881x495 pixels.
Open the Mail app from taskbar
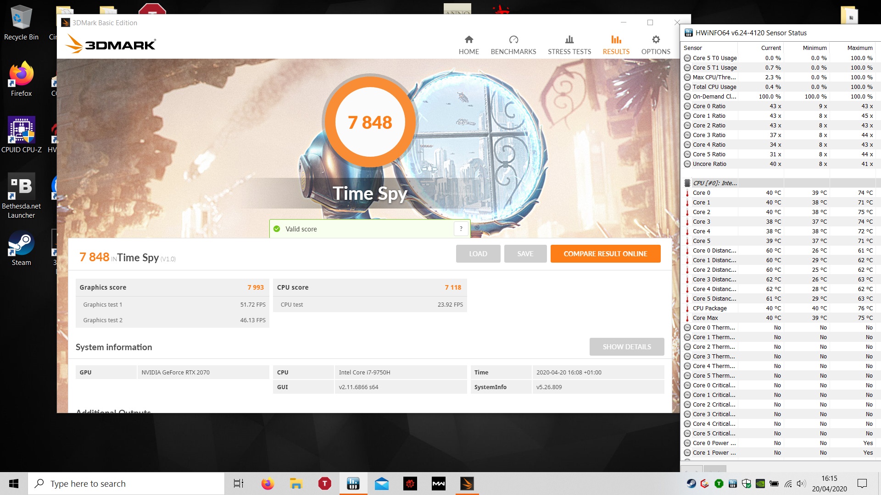(x=381, y=484)
